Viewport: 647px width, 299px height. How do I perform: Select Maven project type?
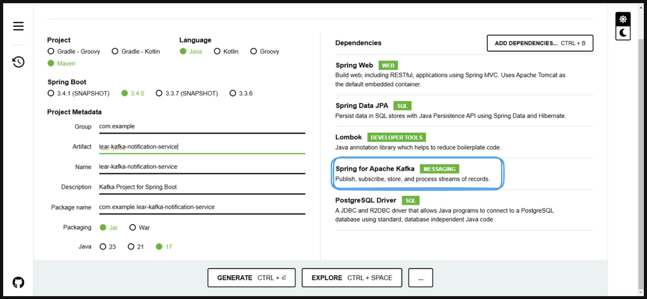pyautogui.click(x=61, y=63)
